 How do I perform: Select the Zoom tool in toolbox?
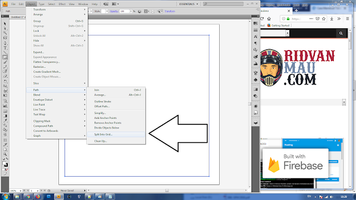pyautogui.click(x=5, y=154)
